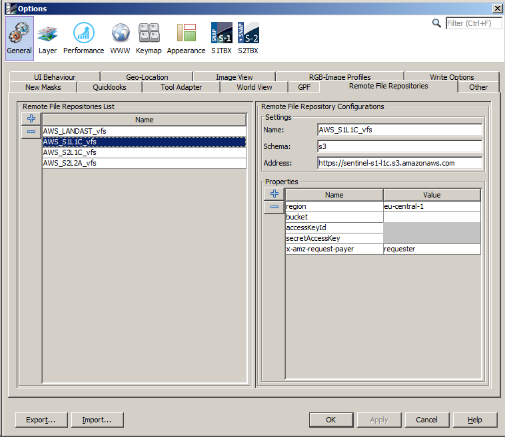Image resolution: width=505 pixels, height=437 pixels.
Task: Click the requester value cell
Action: (x=432, y=249)
